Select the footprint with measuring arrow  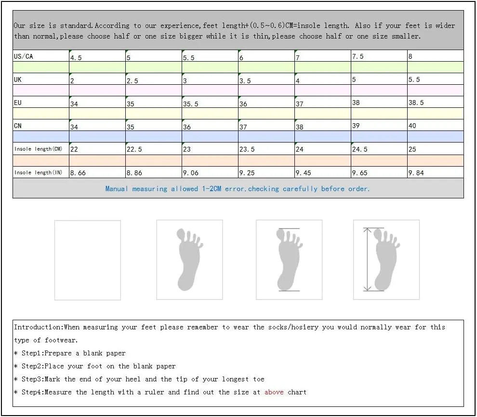pos(386,260)
